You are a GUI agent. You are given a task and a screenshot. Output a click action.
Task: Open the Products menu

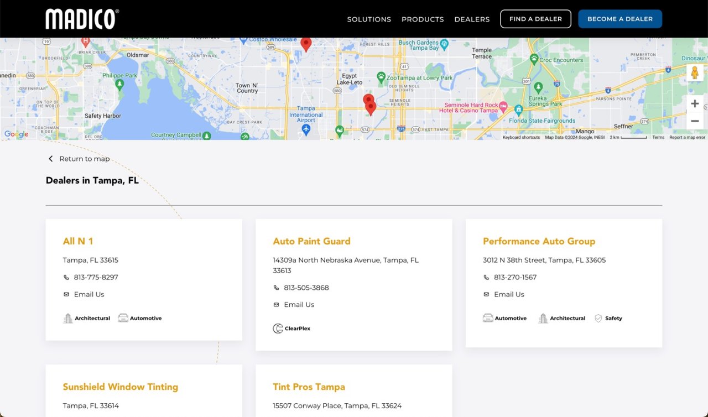[423, 19]
